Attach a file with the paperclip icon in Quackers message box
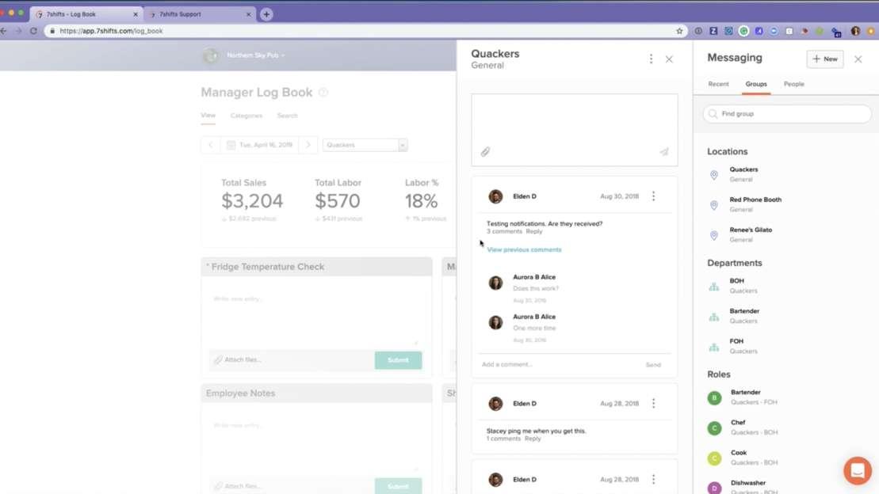The width and height of the screenshot is (879, 494). pos(485,152)
